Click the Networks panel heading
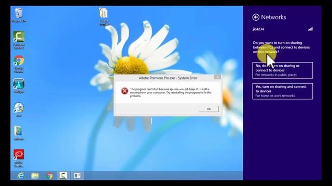Screen dimensions: 332x186 coord(273,17)
